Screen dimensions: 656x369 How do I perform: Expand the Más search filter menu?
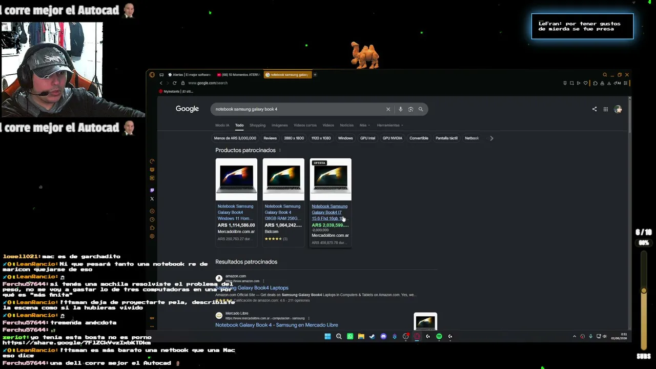[x=364, y=125]
